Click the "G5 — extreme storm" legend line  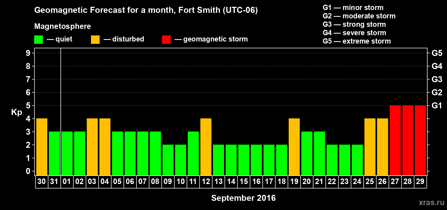(x=357, y=41)
